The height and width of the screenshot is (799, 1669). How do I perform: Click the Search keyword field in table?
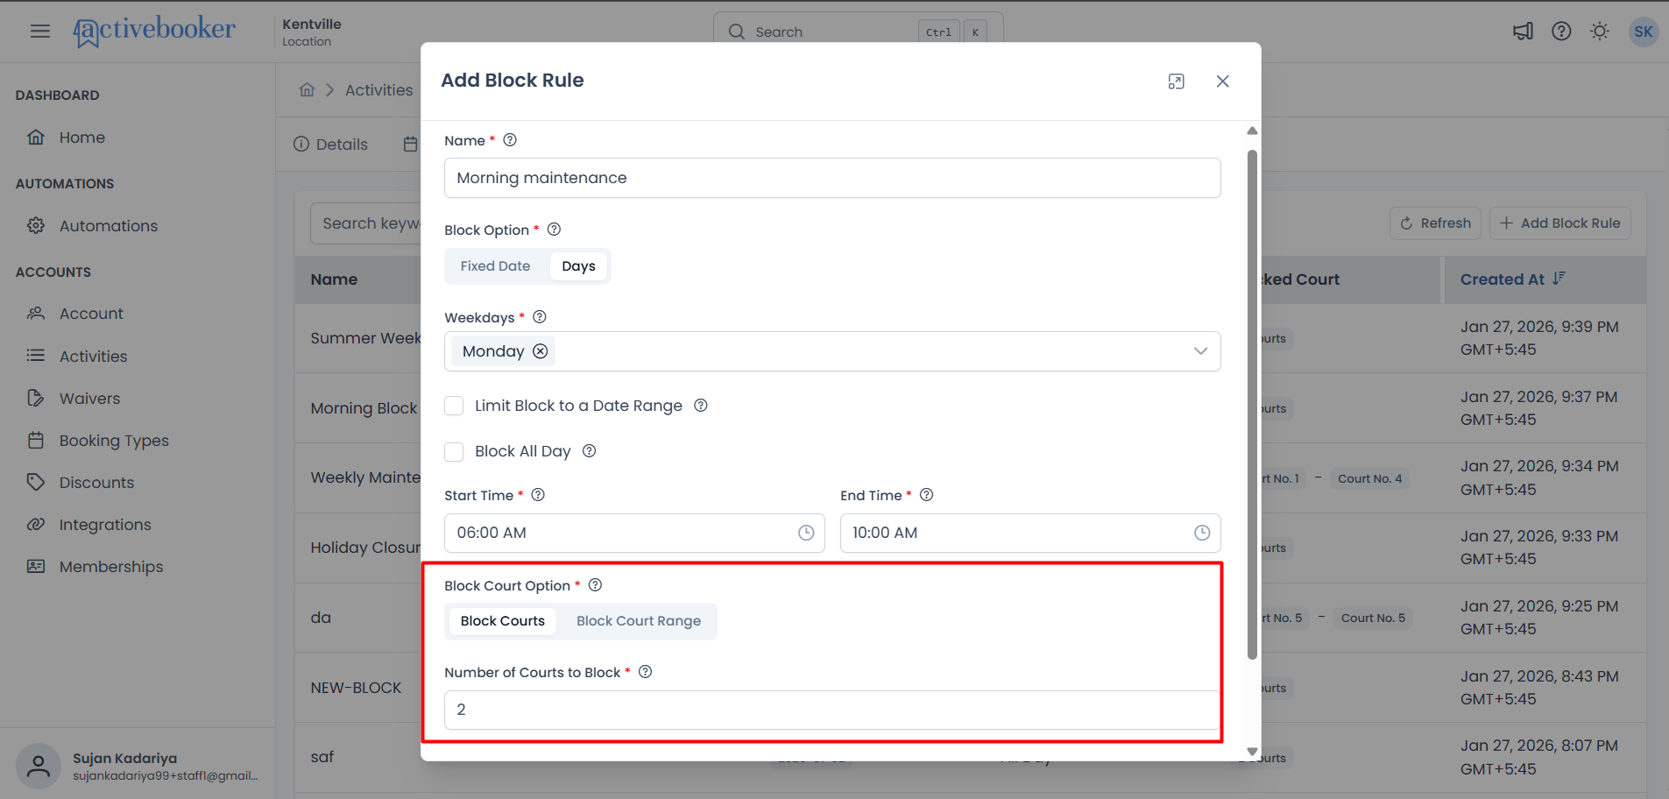(x=366, y=223)
